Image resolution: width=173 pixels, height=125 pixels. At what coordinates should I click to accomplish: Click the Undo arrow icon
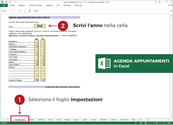tap(10, 2)
